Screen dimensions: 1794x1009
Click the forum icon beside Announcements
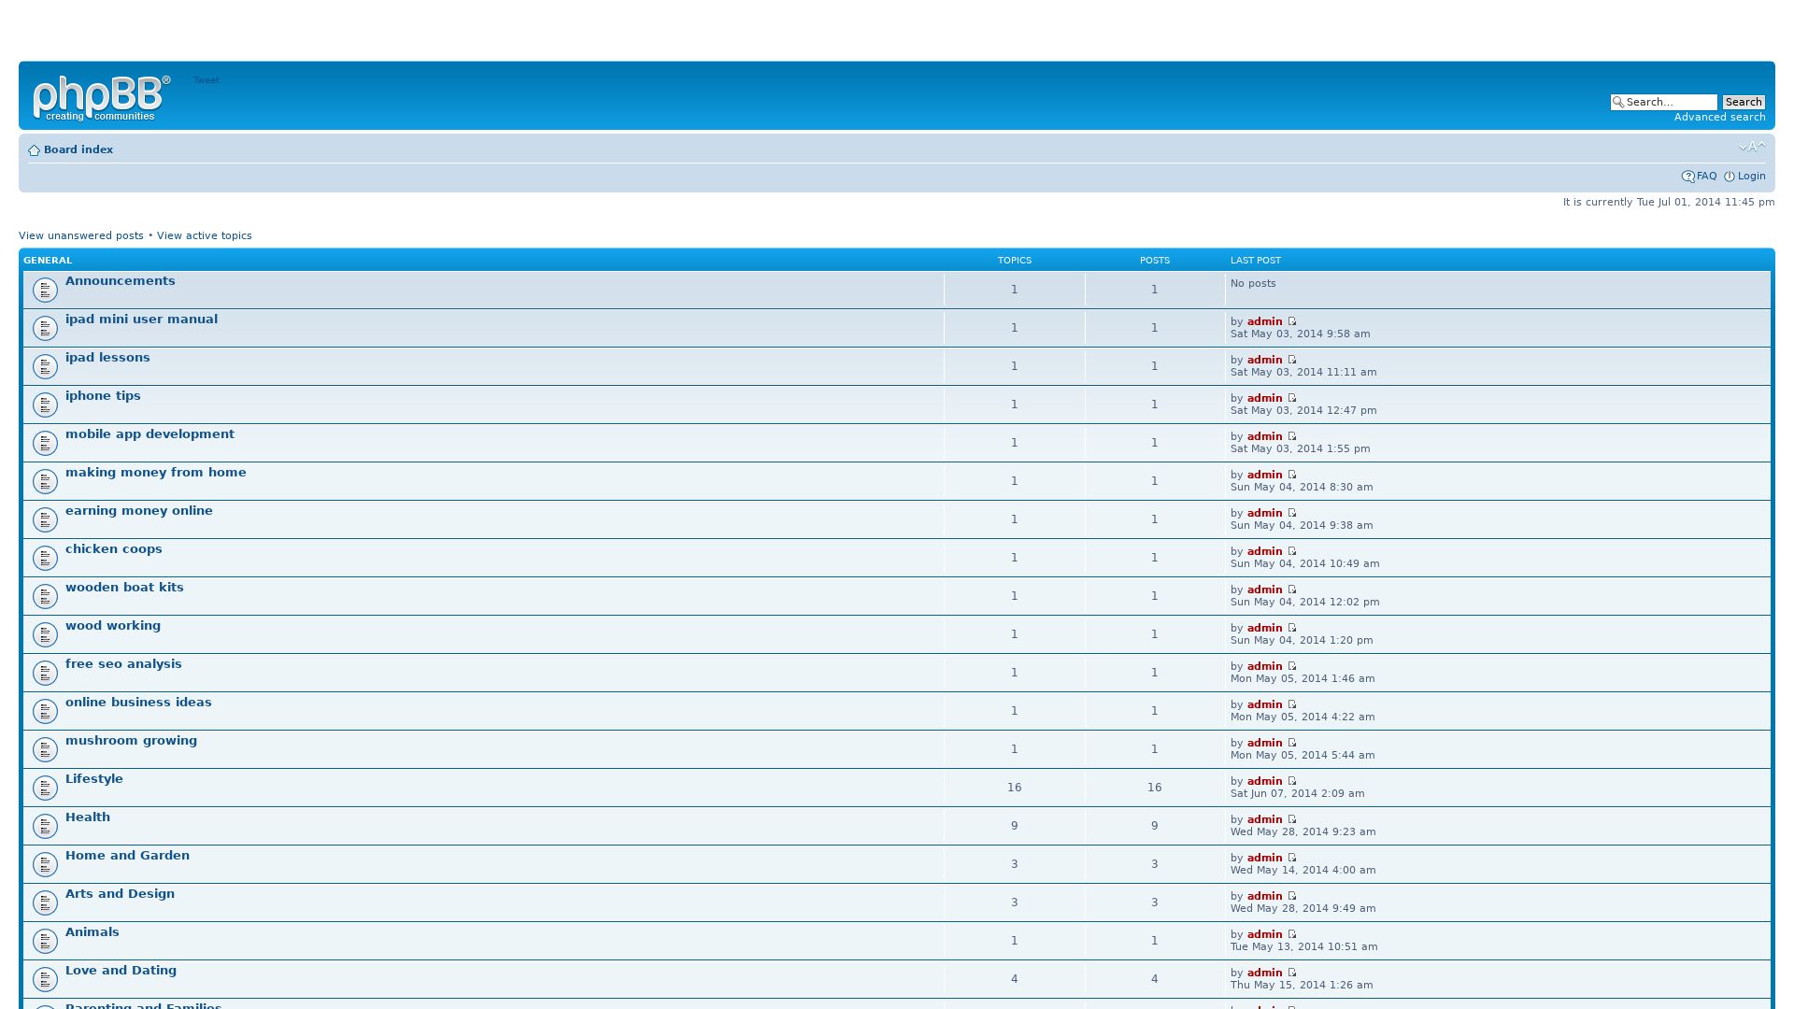tap(45, 290)
